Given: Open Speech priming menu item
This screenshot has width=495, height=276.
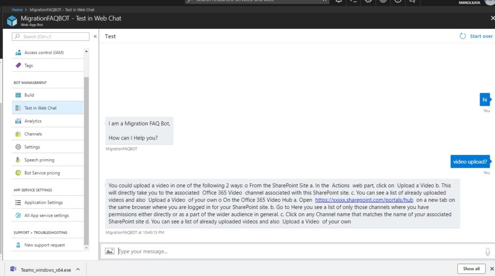Looking at the screenshot, I should tap(48, 160).
